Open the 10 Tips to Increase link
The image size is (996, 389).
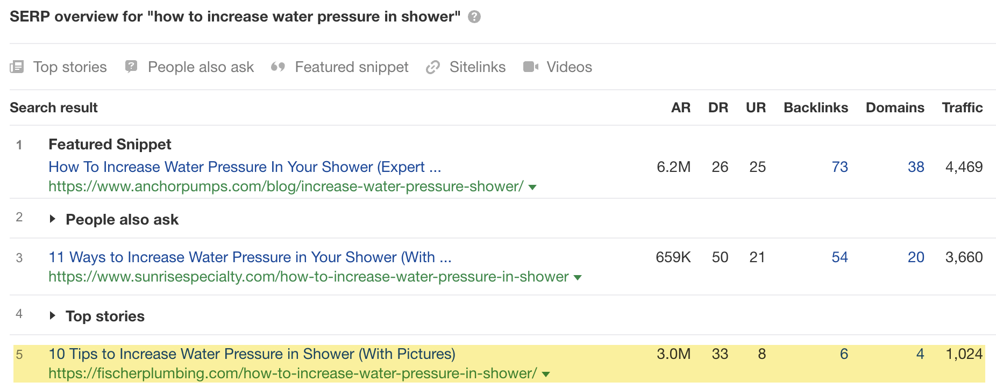[x=252, y=354]
